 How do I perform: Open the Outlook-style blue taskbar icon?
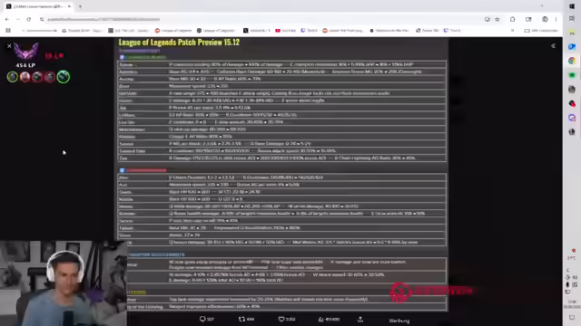point(572,46)
